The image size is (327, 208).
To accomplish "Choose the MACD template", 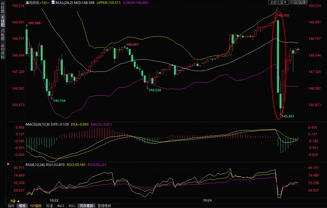I will (x=61, y=206).
